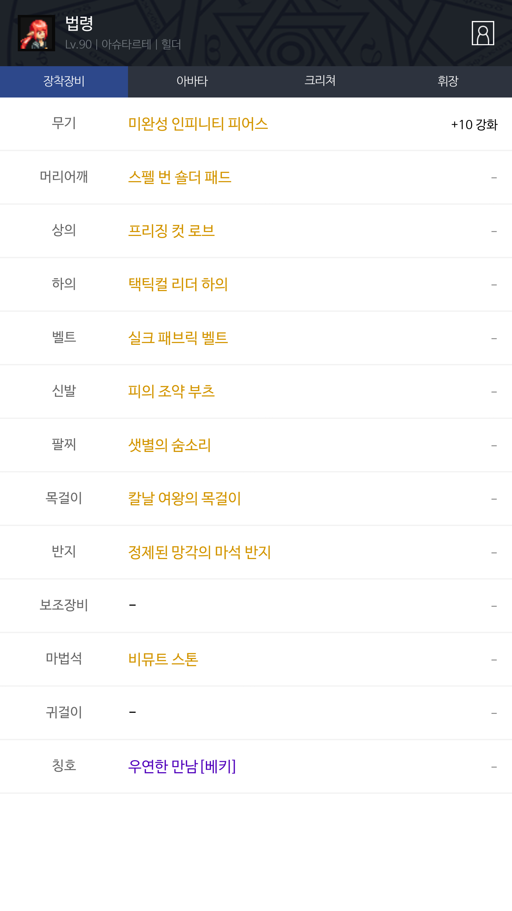Go to the 휘장 tab
This screenshot has width=512, height=911.
pos(448,81)
